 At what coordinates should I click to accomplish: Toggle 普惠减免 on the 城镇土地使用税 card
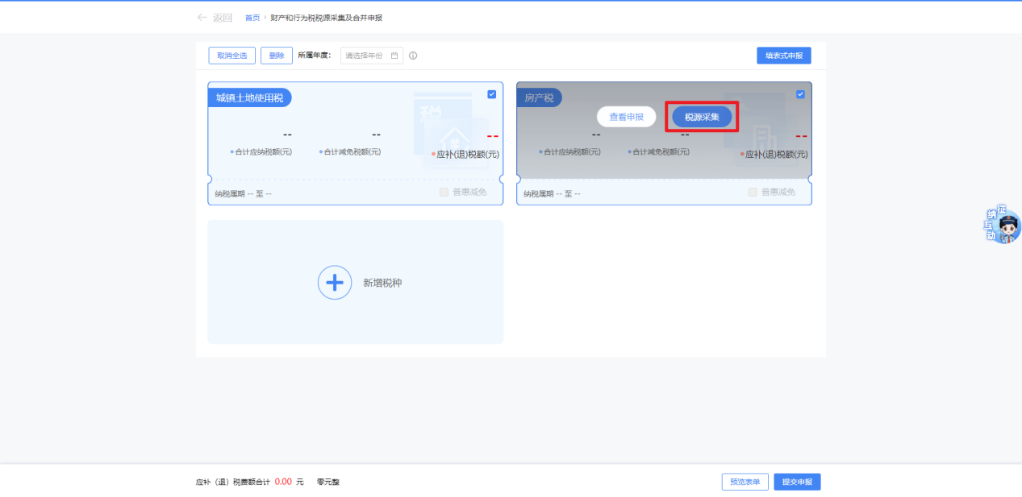tap(444, 192)
